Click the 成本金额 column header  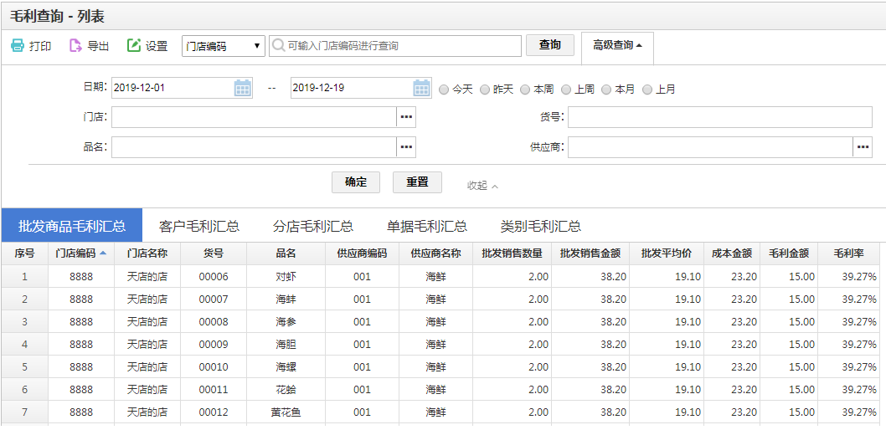pos(732,254)
